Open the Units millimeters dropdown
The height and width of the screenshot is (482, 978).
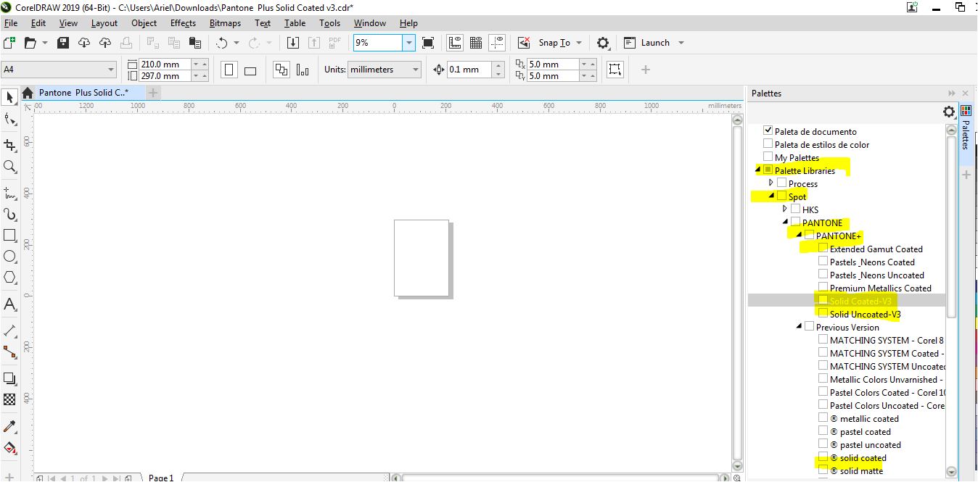tap(416, 70)
